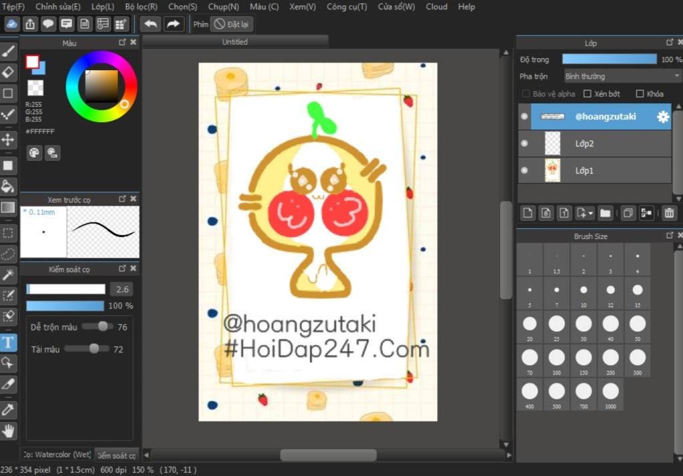Select brush size 1000 preset

pos(611,395)
